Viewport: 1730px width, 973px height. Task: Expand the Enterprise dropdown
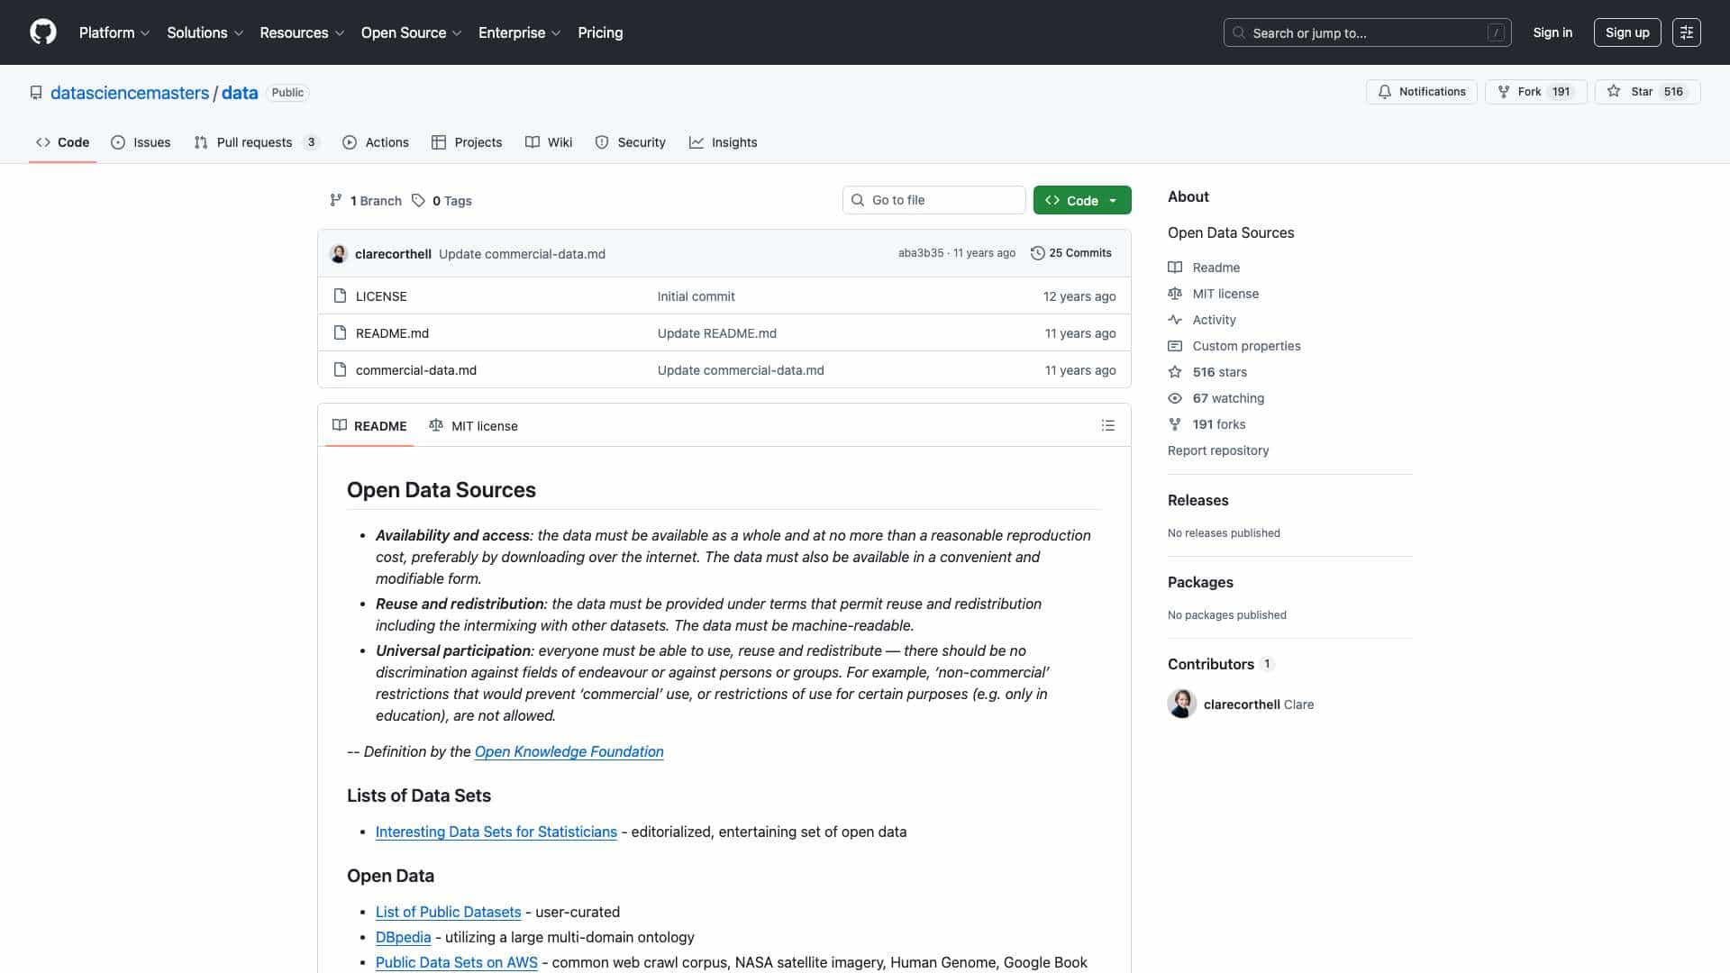tap(520, 32)
